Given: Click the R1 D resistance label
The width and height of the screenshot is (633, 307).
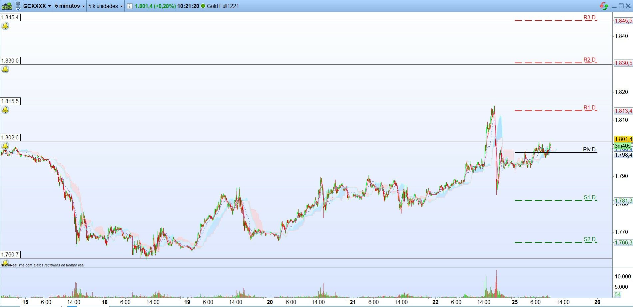Looking at the screenshot, I should [589, 108].
